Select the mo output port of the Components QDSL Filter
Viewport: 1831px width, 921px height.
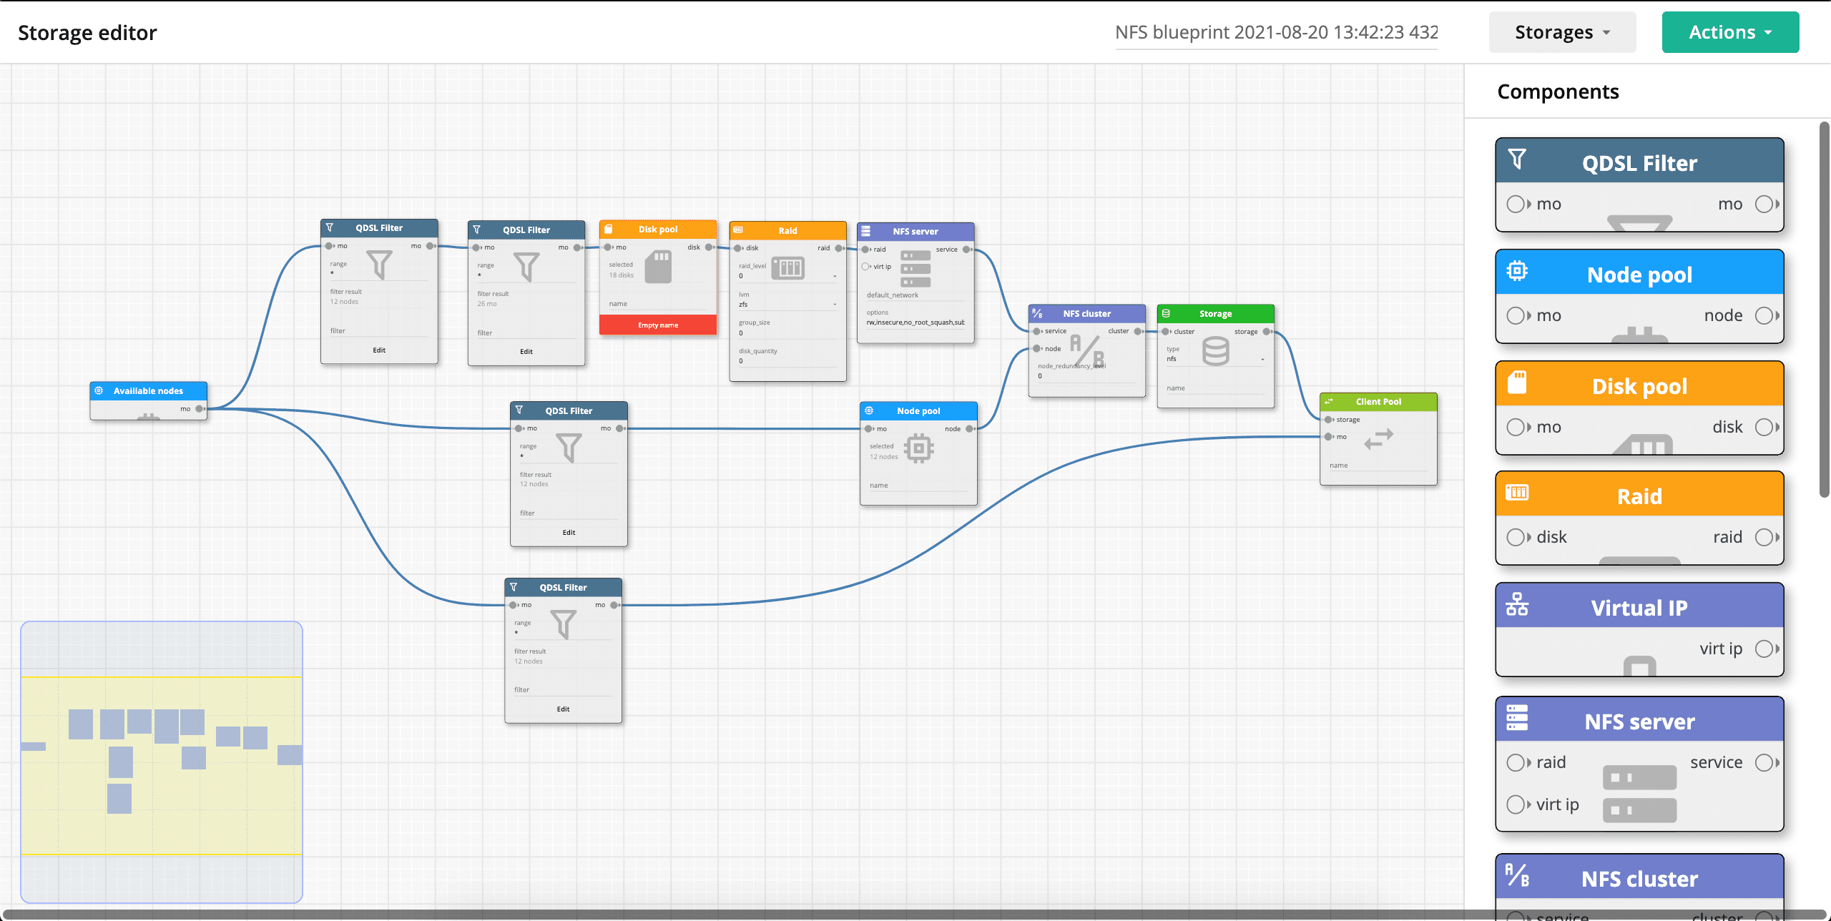pos(1764,205)
